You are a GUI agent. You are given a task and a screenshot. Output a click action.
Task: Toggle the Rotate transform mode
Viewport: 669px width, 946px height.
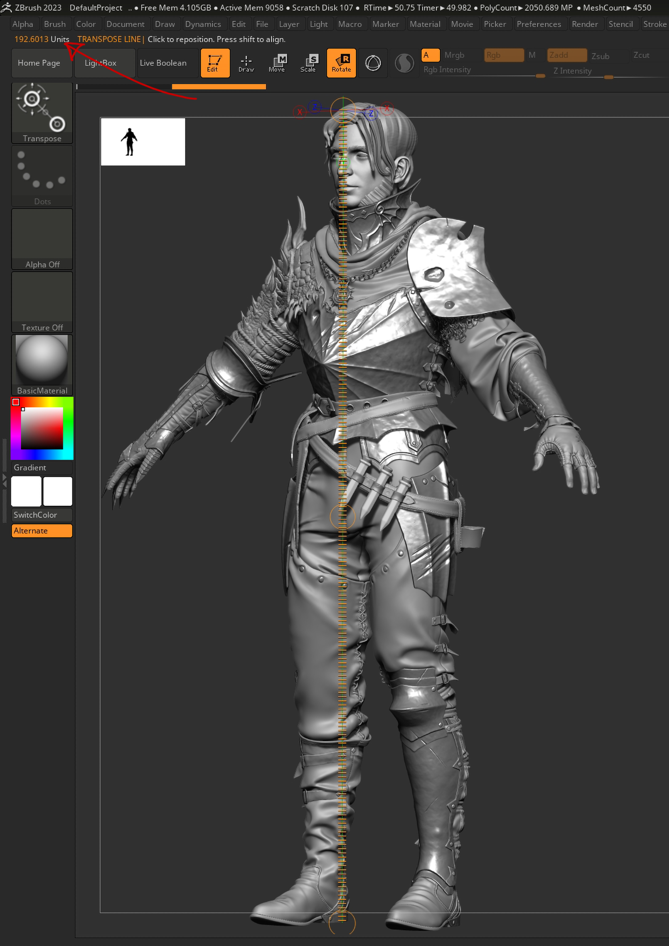341,63
